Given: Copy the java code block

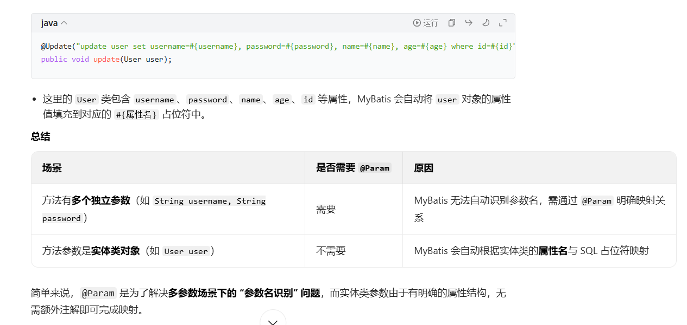Looking at the screenshot, I should [x=451, y=23].
